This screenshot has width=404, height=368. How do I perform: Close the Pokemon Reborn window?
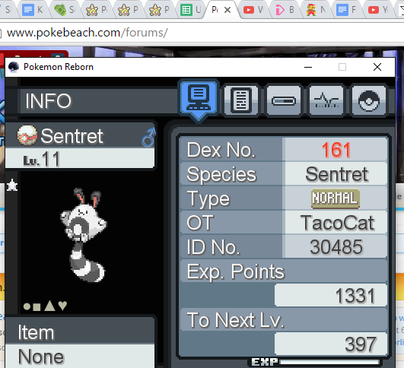(x=377, y=67)
